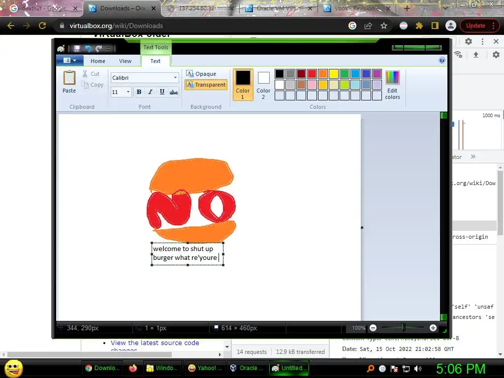Screen dimensions: 504x378
Task: Click the Undo arrow in Paint
Action: (88, 49)
